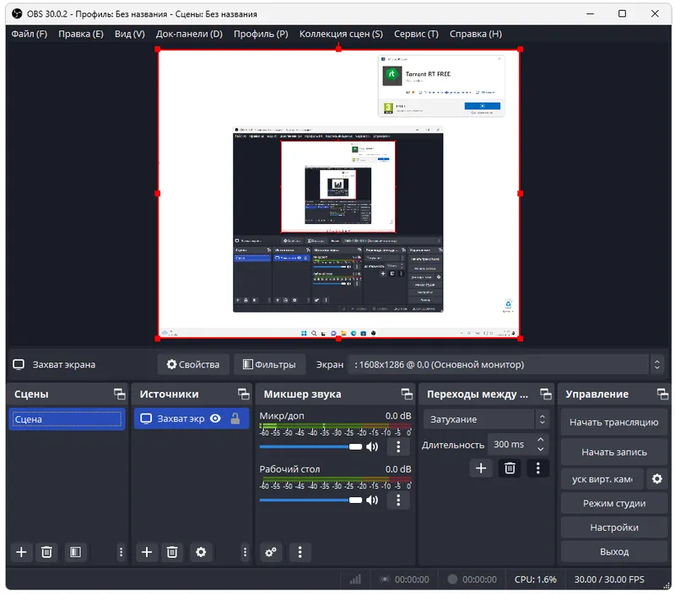Add a new source with the plus icon
The width and height of the screenshot is (675, 594).
147,552
